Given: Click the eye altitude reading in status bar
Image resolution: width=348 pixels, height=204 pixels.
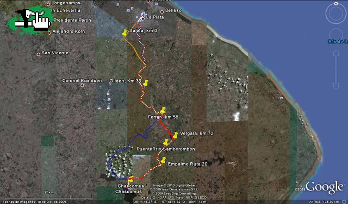Looking at the screenshot, I should click(x=325, y=202).
